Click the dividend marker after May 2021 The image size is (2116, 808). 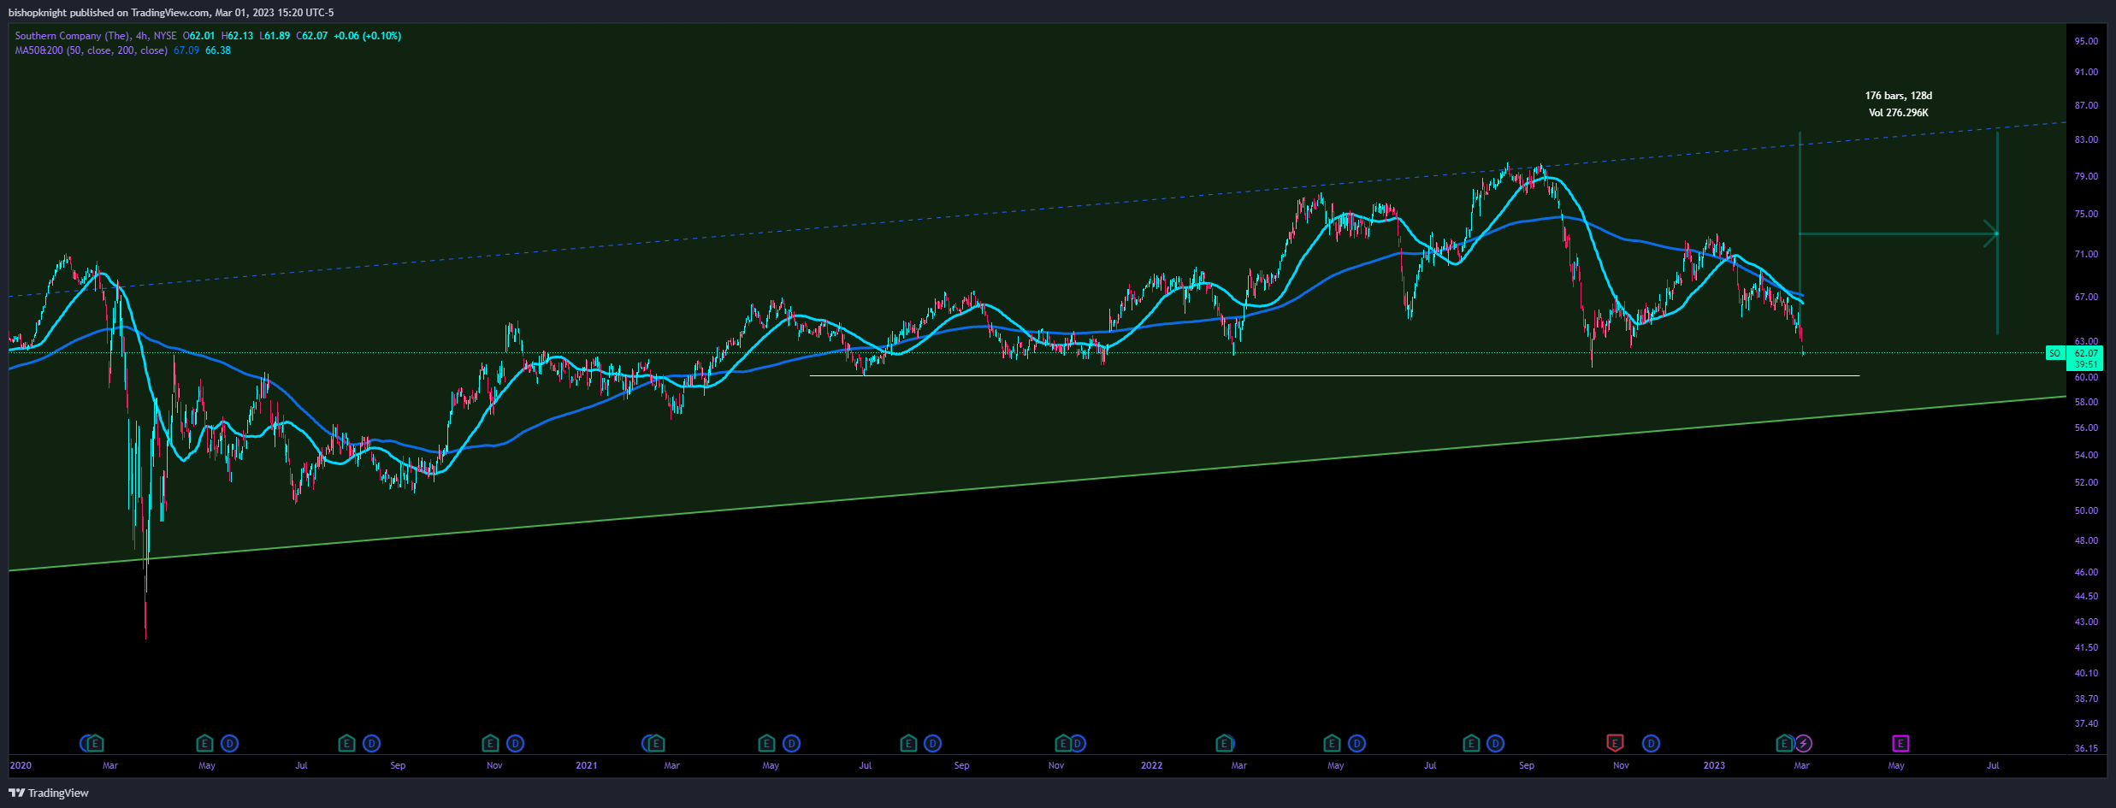[x=792, y=744]
